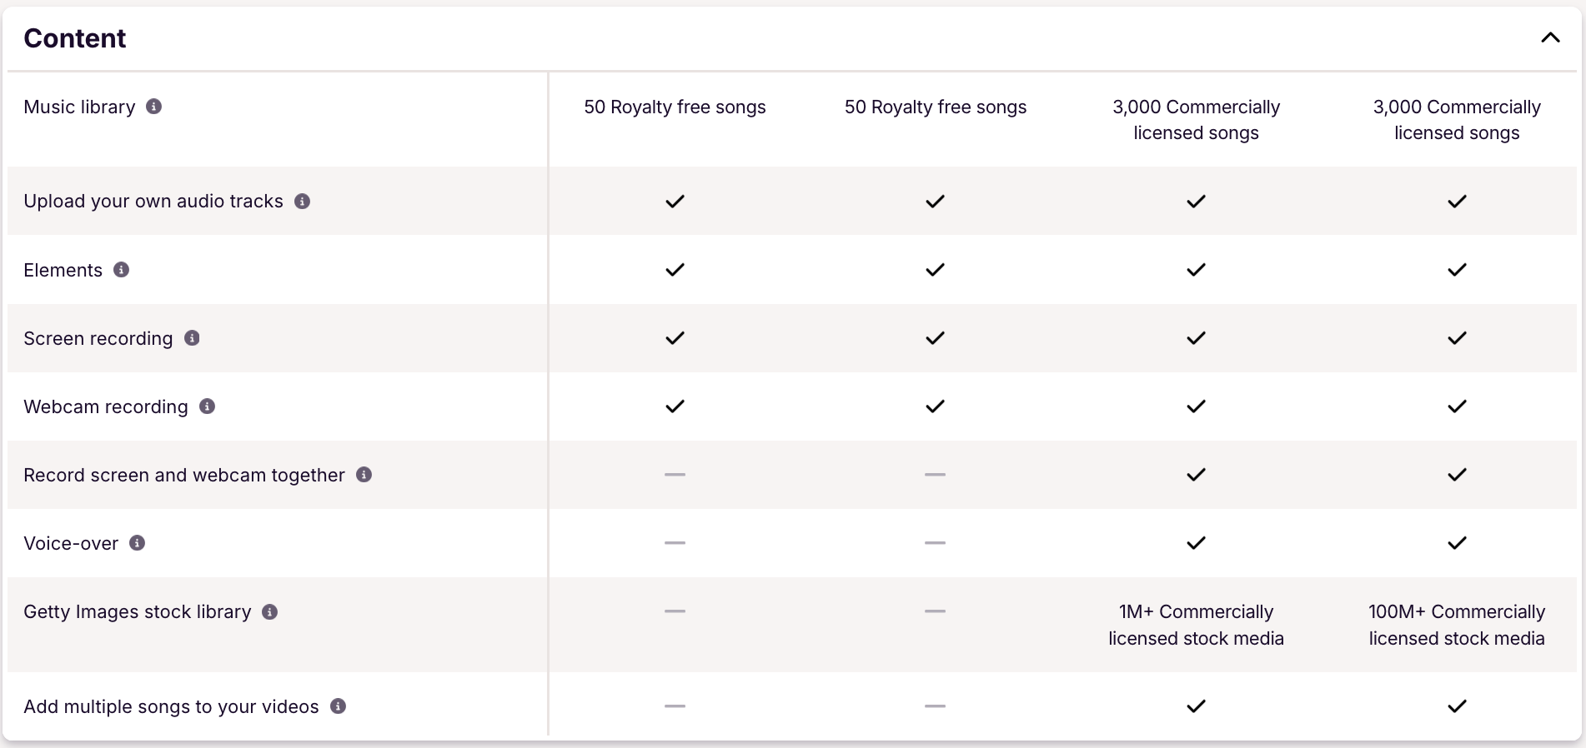
Task: Open Webcam recording info icon
Action: pyautogui.click(x=207, y=406)
